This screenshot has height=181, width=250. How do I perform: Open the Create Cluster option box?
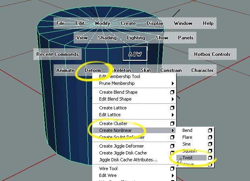[x=172, y=123]
